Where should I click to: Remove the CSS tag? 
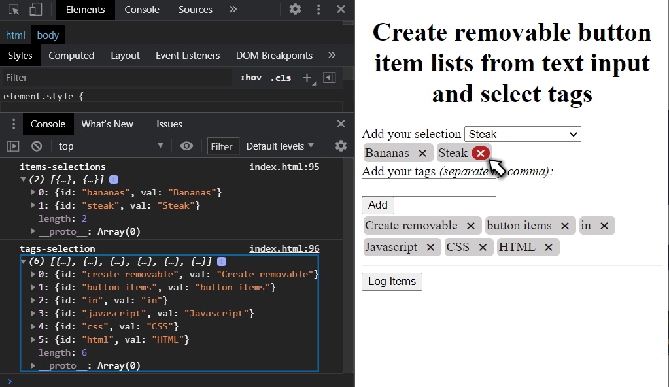pyautogui.click(x=483, y=248)
